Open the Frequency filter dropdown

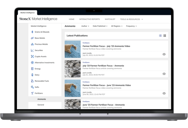131,26
